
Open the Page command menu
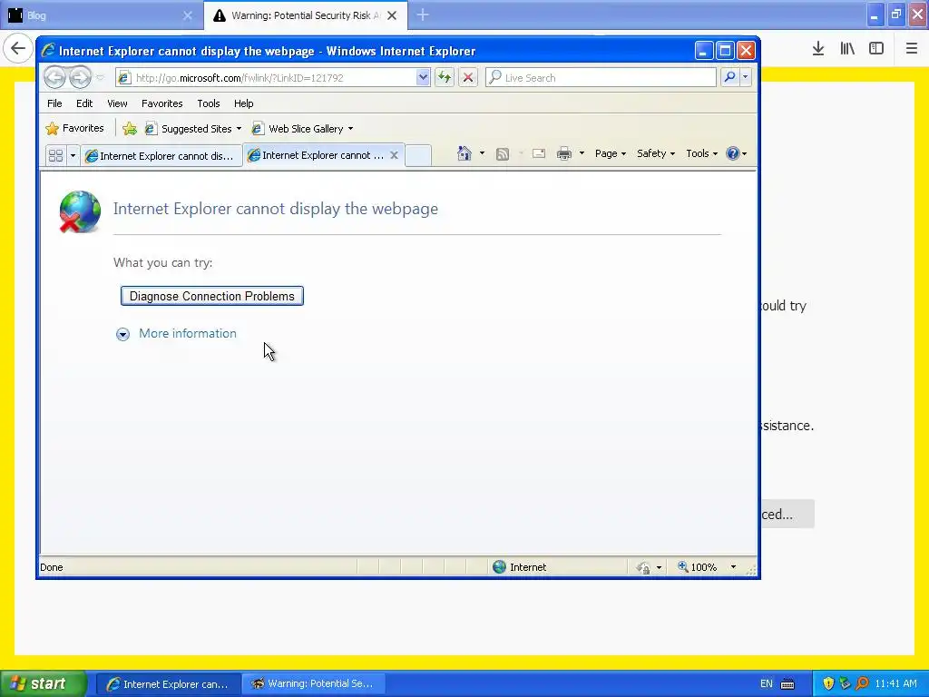611,153
